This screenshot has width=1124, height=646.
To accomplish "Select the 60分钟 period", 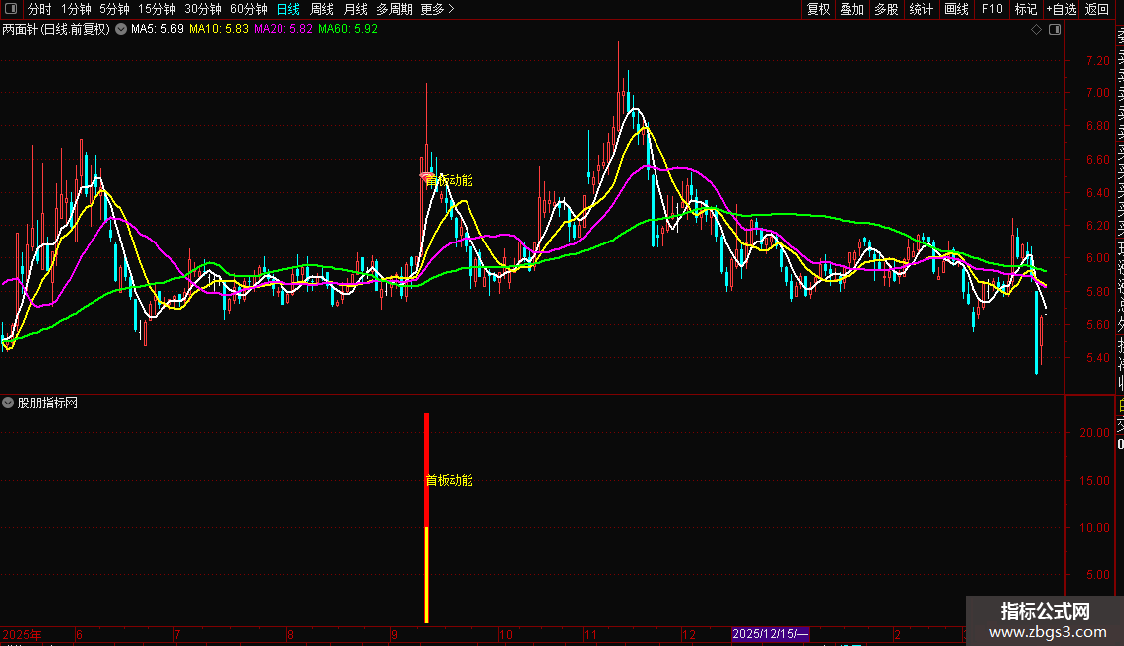I will [x=249, y=9].
